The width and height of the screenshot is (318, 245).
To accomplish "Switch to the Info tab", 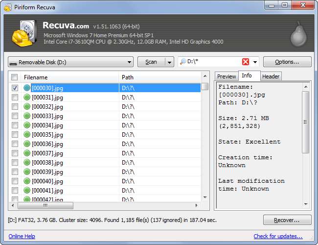I will tap(249, 75).
